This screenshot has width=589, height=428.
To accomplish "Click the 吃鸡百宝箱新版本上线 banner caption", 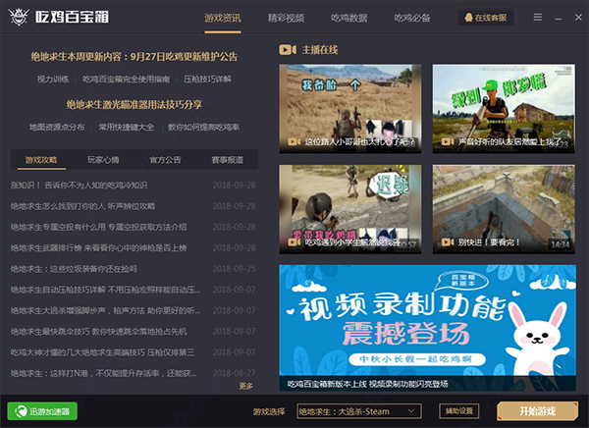I will point(368,384).
